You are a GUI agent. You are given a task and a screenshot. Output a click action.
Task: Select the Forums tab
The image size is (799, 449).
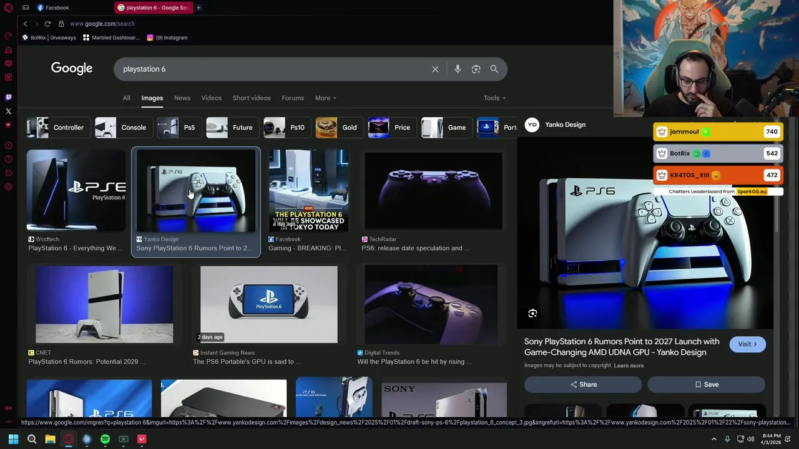click(x=293, y=98)
